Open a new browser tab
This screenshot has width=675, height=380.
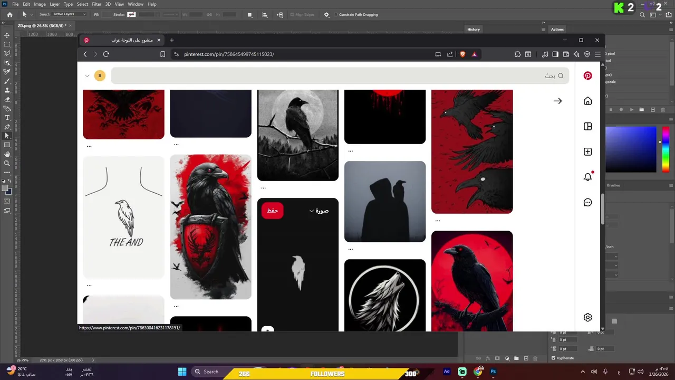[171, 40]
